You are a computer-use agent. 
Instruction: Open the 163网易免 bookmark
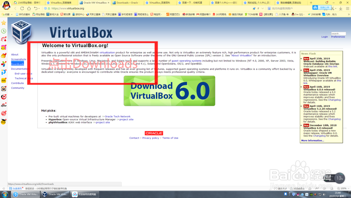click(219, 14)
